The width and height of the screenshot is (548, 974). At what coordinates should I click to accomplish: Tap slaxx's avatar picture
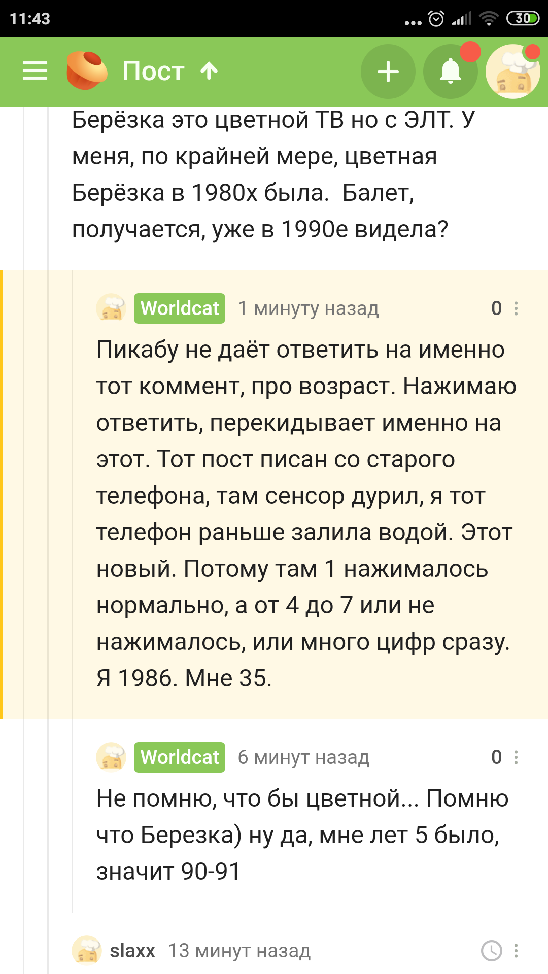pos(87,950)
